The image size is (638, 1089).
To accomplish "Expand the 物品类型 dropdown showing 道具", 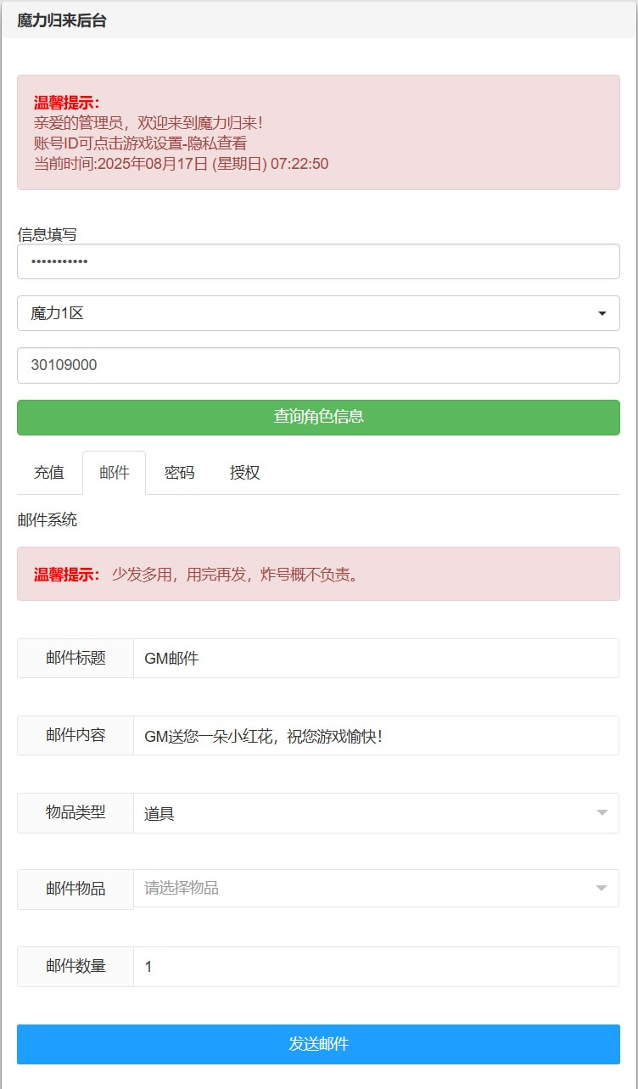I will tap(376, 813).
